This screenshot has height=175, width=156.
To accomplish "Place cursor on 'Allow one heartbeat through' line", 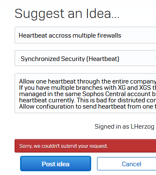I will point(87,81).
